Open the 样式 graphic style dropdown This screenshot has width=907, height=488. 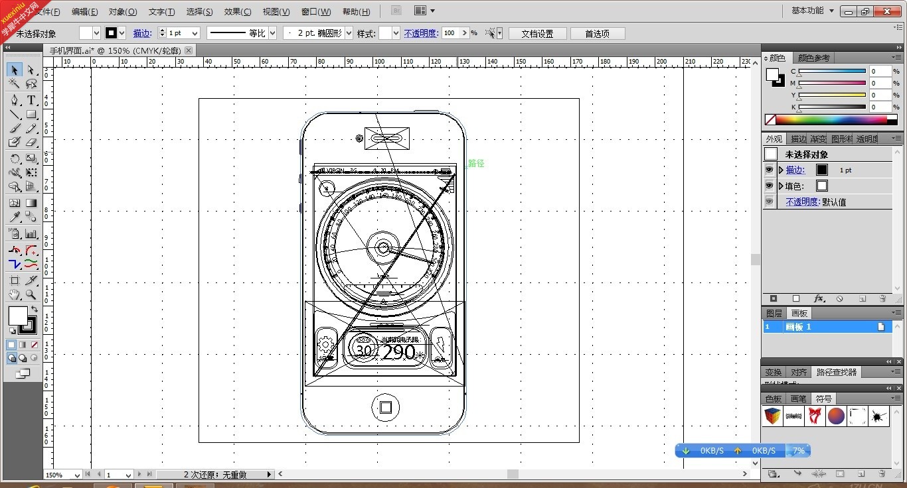[396, 33]
